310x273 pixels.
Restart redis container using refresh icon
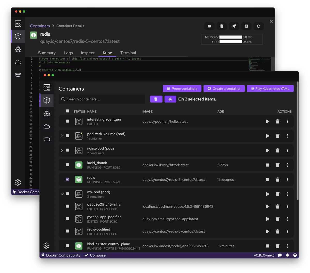(x=259, y=26)
